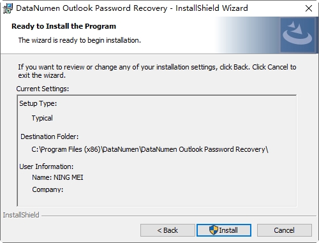Cancel the setup wizard

point(285,230)
